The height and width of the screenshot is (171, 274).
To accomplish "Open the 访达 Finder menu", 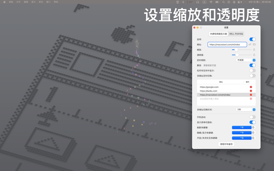I will [x=11, y=2].
